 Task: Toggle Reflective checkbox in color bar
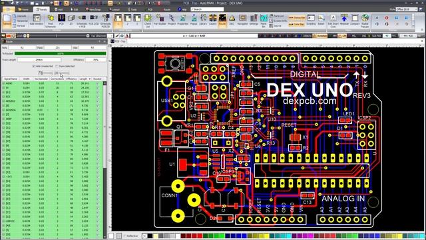125,236
